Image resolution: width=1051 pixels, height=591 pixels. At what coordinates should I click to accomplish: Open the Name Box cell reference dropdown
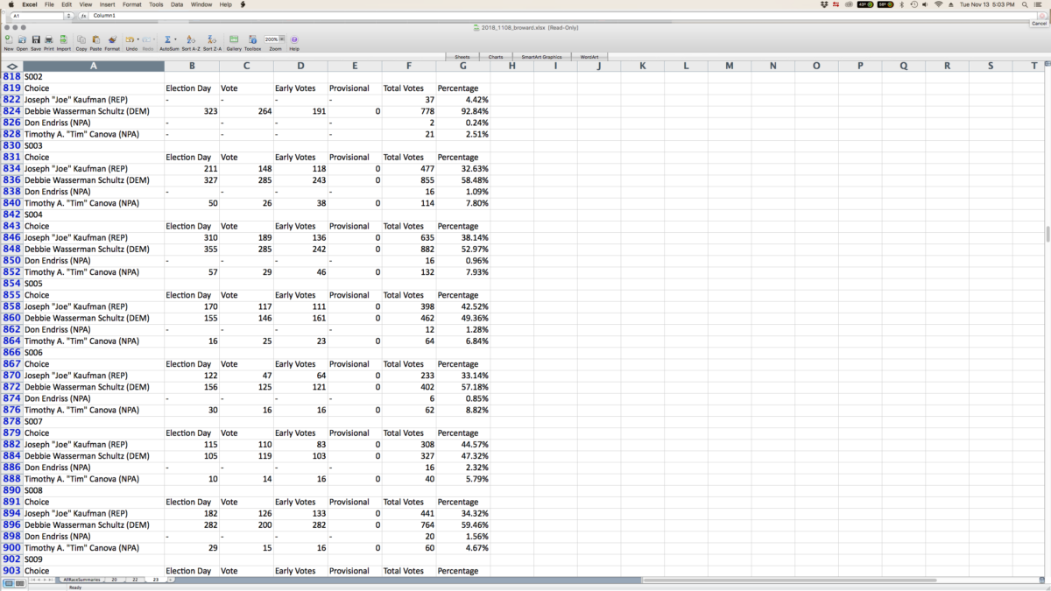point(69,16)
